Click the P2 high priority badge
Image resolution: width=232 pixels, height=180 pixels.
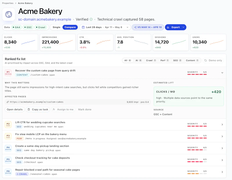8,125
